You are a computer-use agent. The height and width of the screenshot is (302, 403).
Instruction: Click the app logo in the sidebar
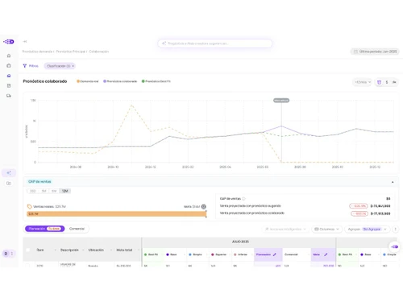click(x=9, y=42)
